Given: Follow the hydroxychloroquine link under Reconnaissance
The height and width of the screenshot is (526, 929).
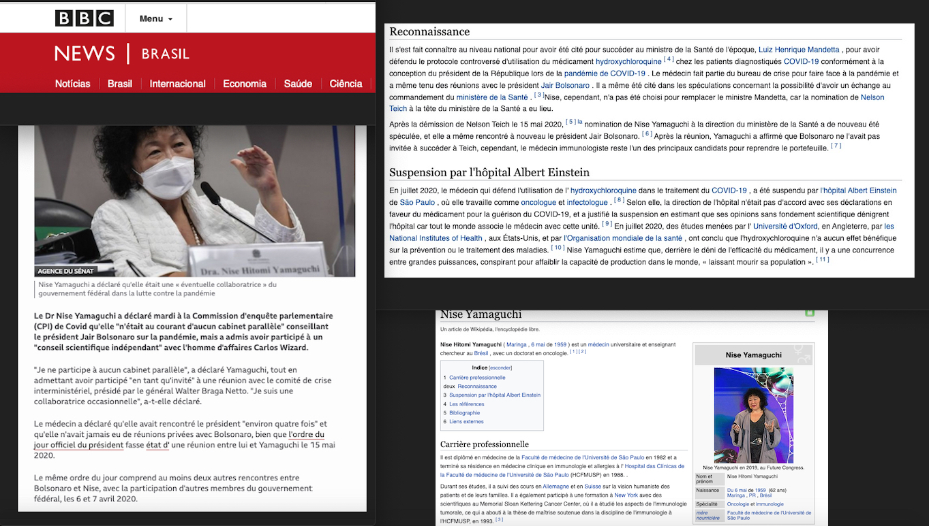Looking at the screenshot, I should (628, 62).
